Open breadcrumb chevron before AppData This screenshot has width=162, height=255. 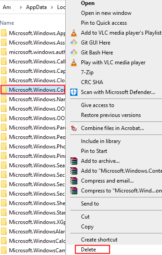[x=21, y=7]
